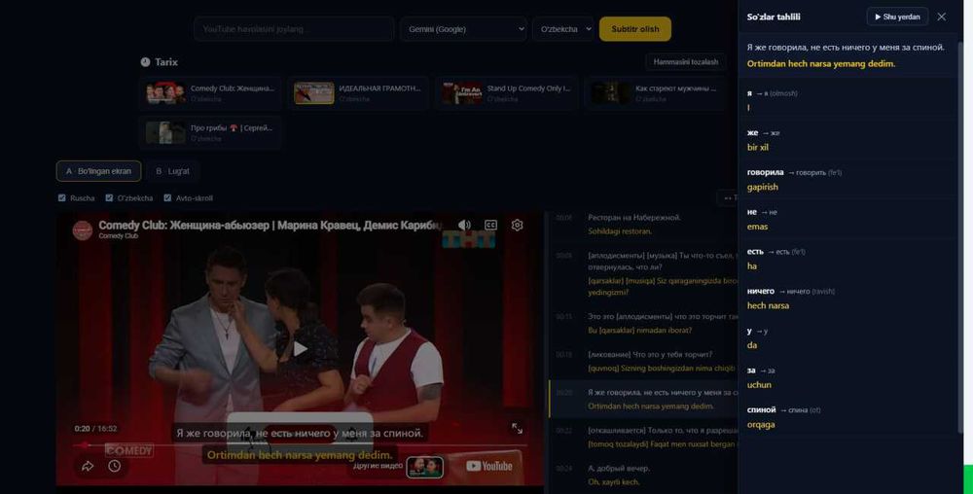Toggle the video CC captions icon
The height and width of the screenshot is (494, 973).
click(x=490, y=225)
